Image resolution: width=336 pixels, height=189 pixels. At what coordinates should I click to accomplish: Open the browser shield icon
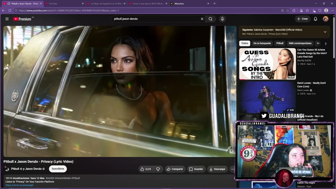320,10
